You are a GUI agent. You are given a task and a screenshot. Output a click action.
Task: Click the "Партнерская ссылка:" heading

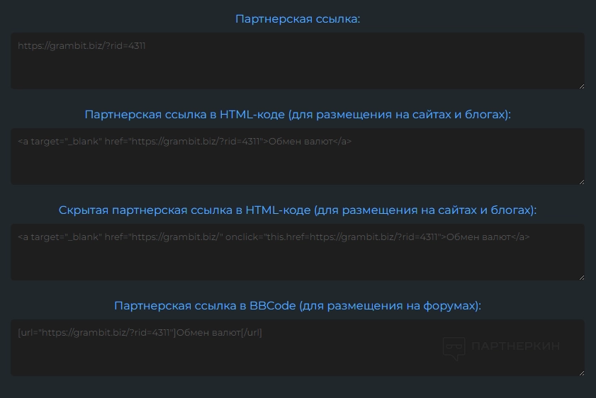click(x=298, y=19)
